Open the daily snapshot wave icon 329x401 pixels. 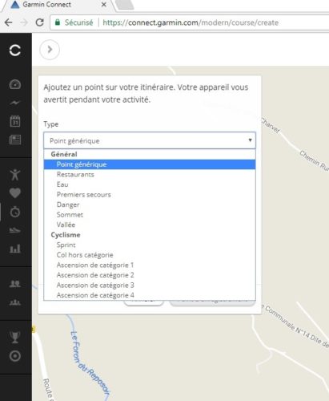pyautogui.click(x=15, y=103)
